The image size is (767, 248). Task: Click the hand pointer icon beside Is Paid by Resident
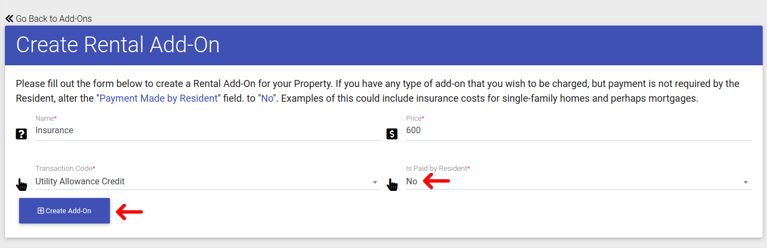pyautogui.click(x=392, y=185)
